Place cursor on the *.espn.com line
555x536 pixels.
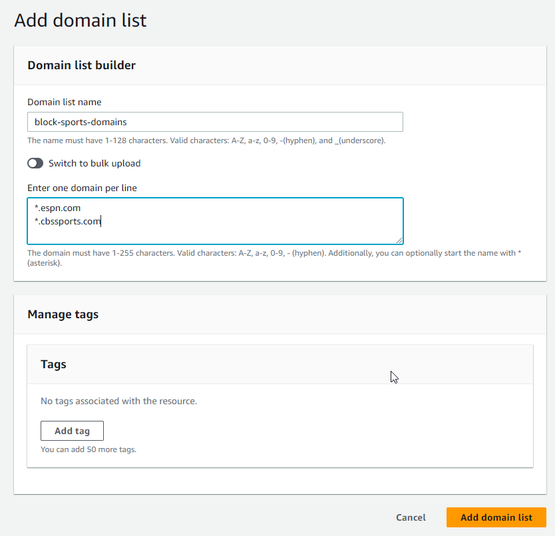tap(58, 208)
